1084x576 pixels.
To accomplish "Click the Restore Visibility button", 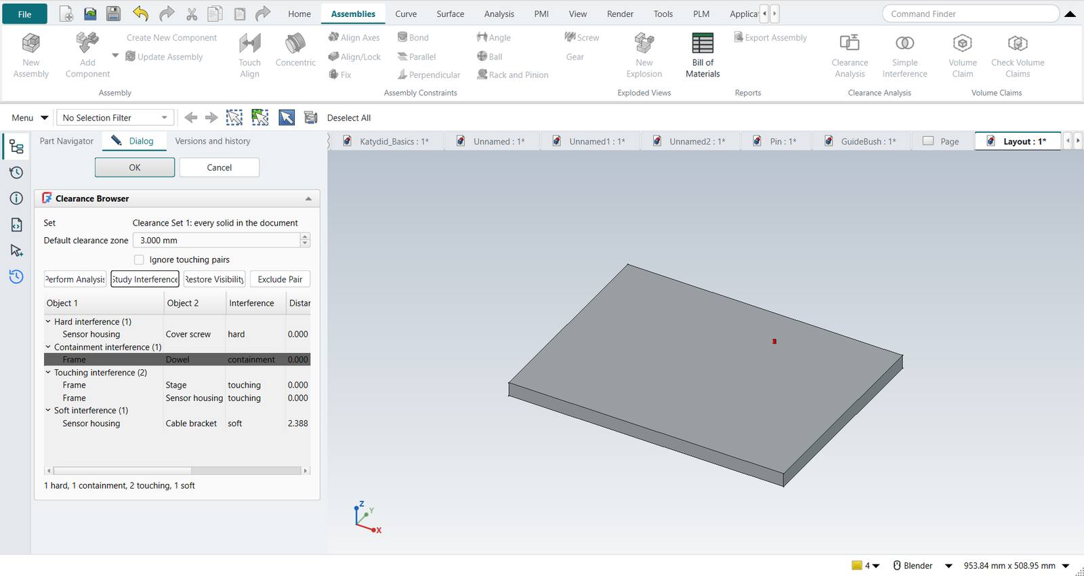I will (x=214, y=279).
